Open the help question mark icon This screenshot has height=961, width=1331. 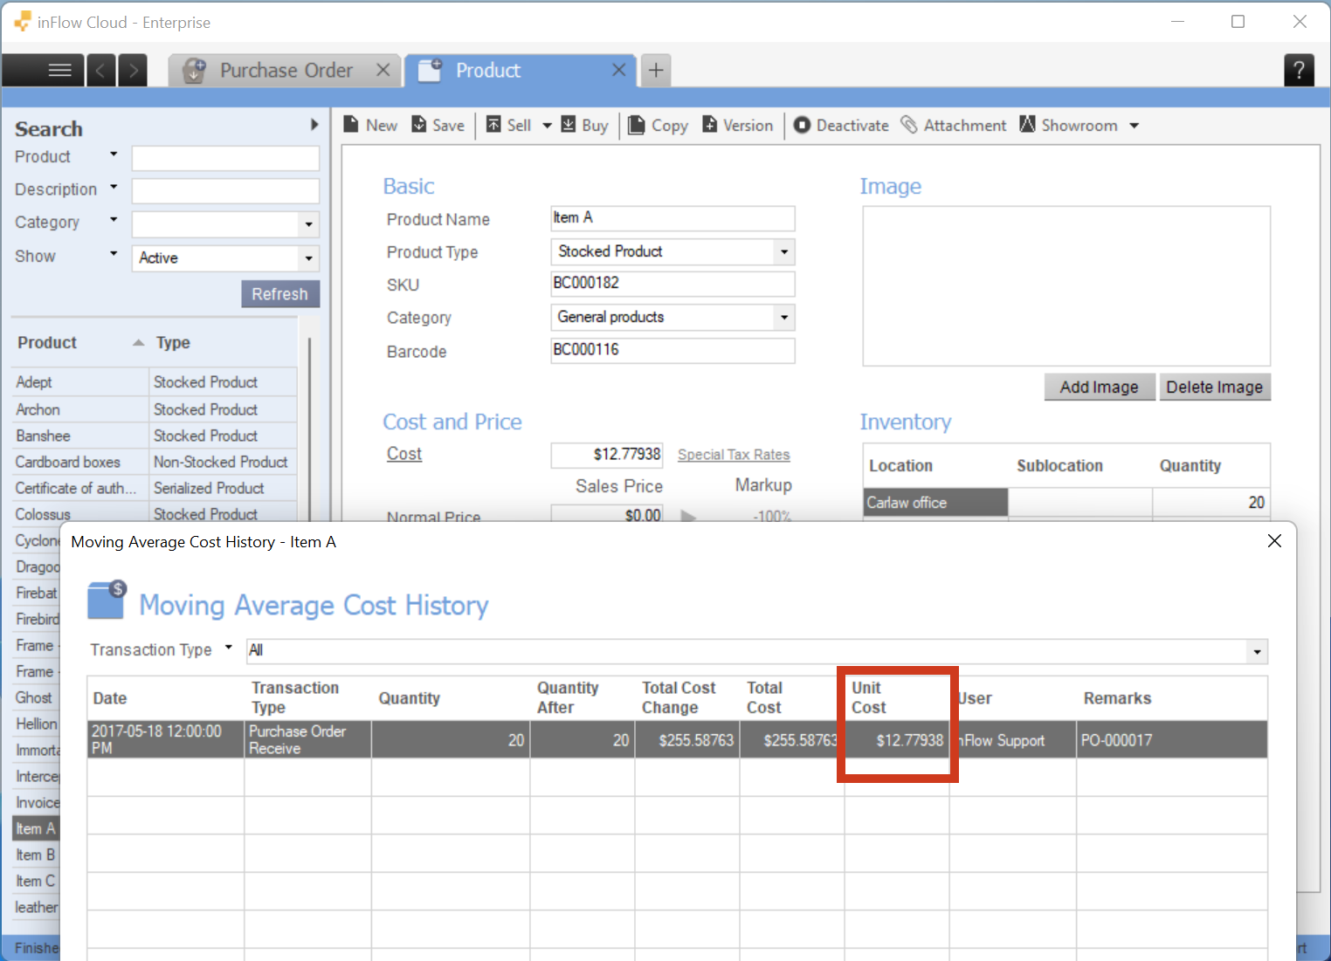1299,70
